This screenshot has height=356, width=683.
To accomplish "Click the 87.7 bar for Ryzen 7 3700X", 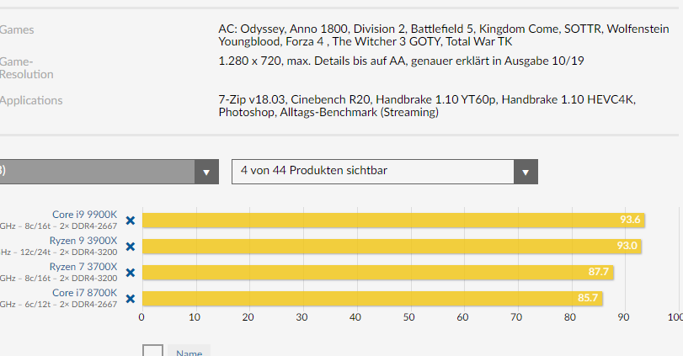I will pos(377,273).
